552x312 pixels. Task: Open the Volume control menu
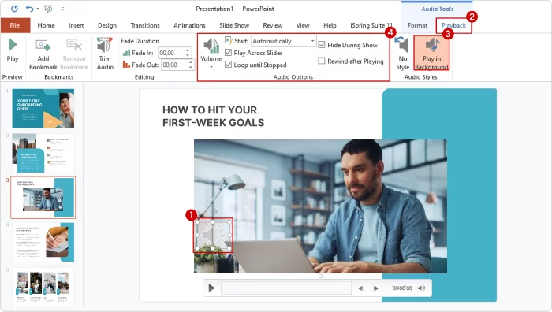tap(211, 54)
